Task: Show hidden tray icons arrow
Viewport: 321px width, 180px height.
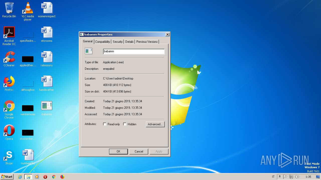Action: pos(280,177)
